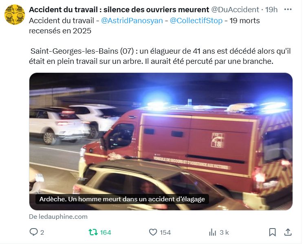This screenshot has height=244, width=306.
Task: Open the account display name profile
Action: coord(119,9)
